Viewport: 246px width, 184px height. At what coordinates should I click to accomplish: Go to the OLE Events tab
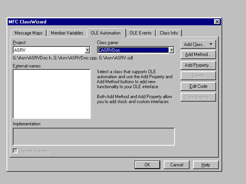[141, 33]
